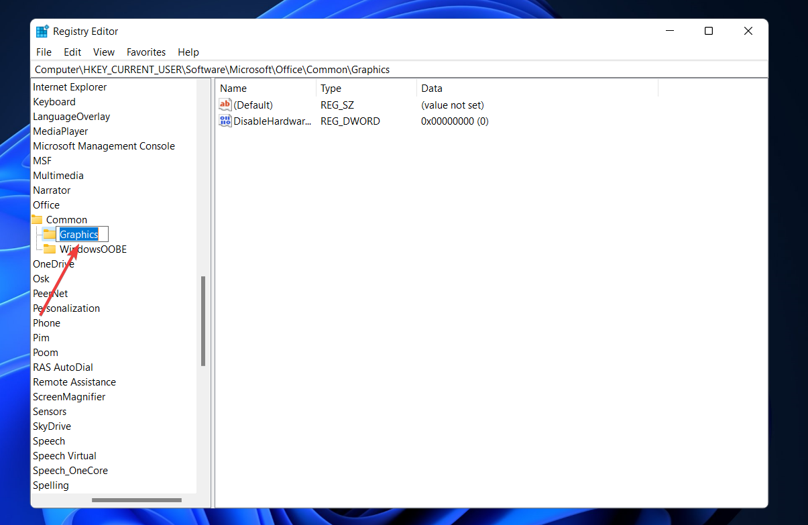Select the Poom key
The height and width of the screenshot is (525, 808).
(46, 353)
